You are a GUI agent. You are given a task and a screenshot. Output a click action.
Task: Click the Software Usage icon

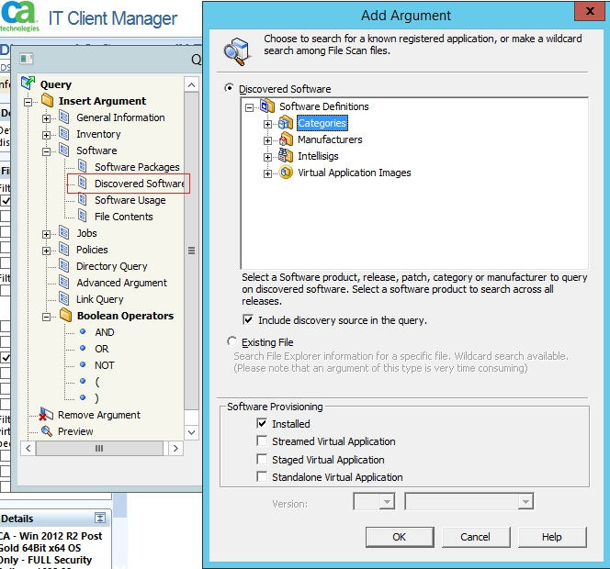coord(83,199)
